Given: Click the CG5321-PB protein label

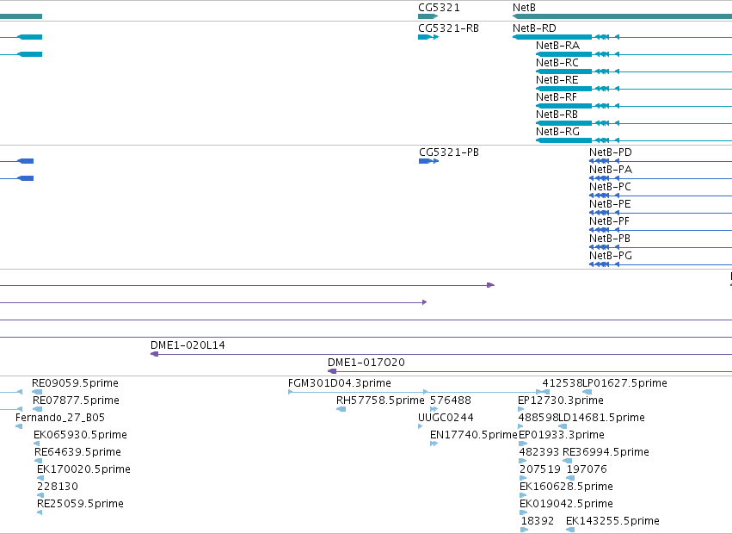Looking at the screenshot, I should [449, 152].
